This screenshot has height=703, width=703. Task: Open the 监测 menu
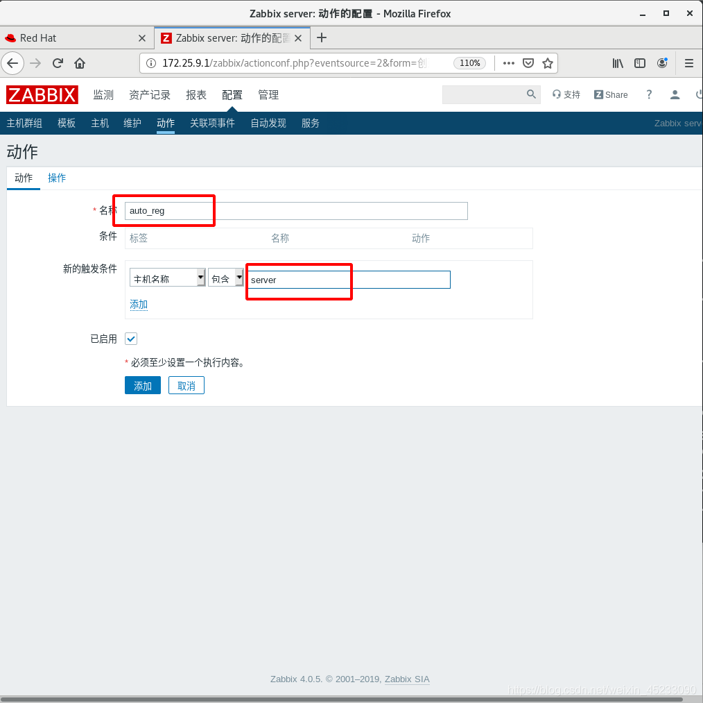[103, 94]
